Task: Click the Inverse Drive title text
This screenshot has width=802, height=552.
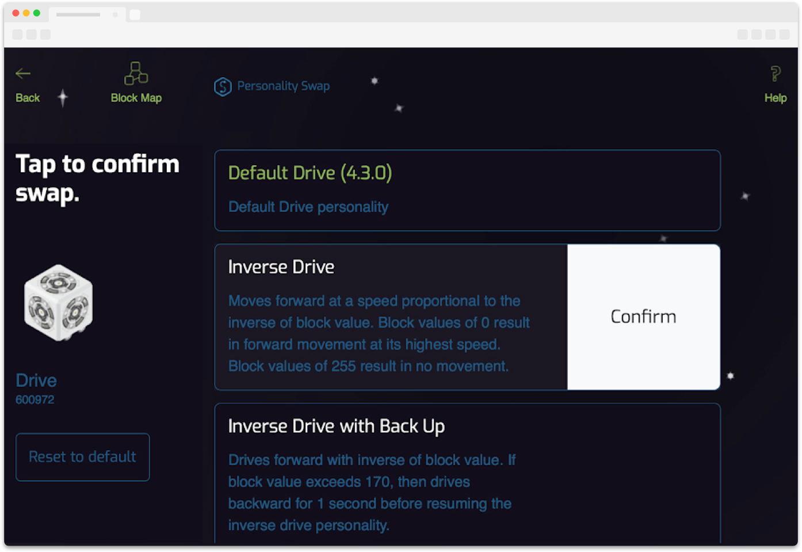Action: click(x=281, y=267)
